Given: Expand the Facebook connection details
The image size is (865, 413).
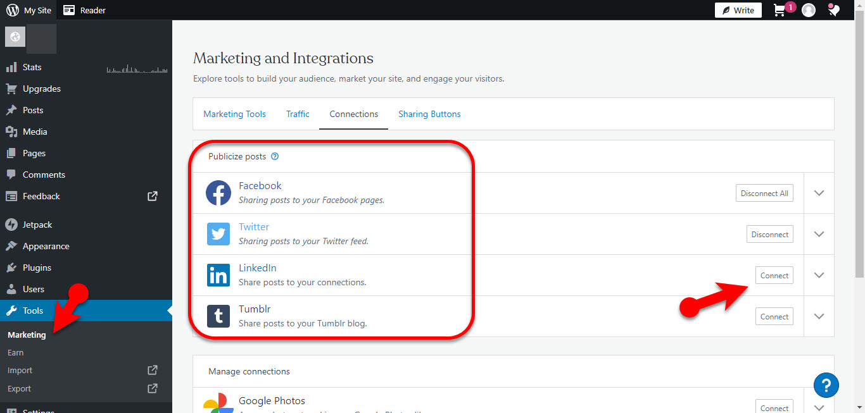Looking at the screenshot, I should point(819,193).
